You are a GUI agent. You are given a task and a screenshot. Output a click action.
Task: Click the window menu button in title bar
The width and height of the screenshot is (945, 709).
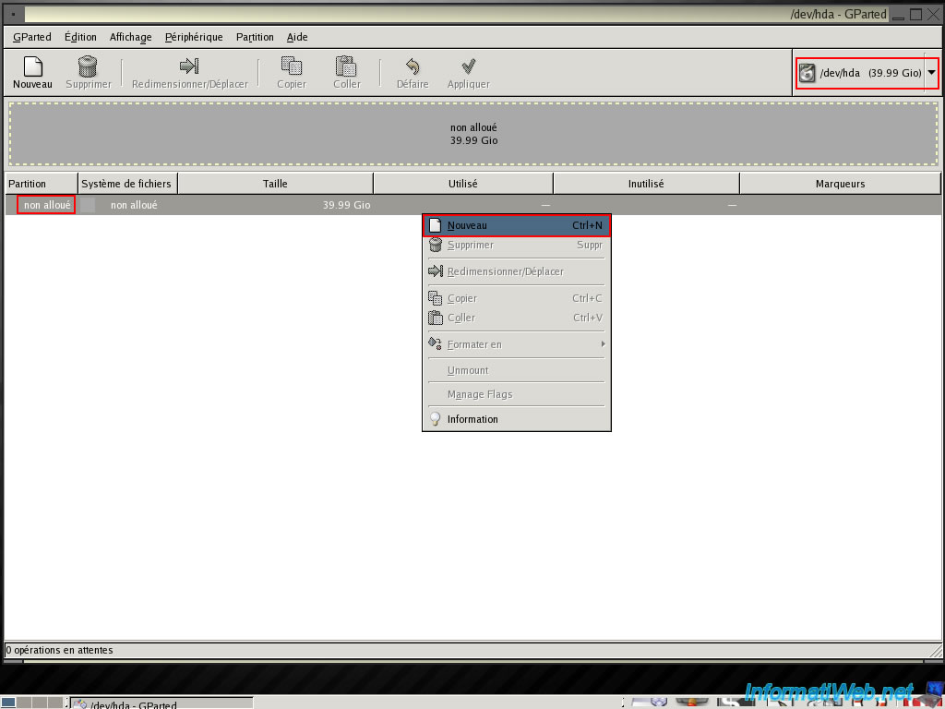pos(13,14)
